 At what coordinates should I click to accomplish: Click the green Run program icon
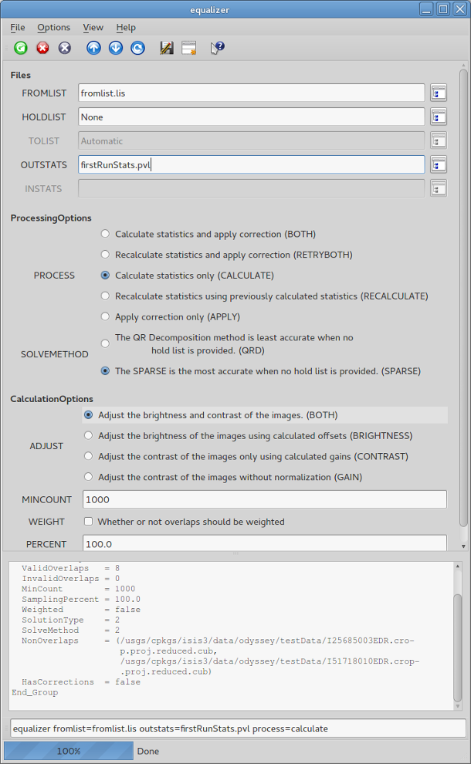[x=21, y=48]
